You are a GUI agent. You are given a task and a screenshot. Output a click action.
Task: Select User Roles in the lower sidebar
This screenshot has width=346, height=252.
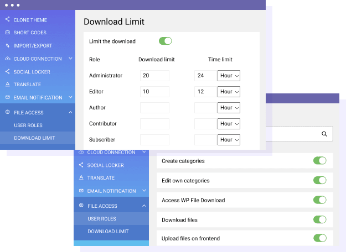[x=102, y=219]
